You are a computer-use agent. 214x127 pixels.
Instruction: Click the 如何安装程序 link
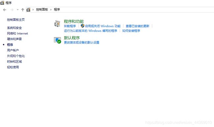click(131, 31)
